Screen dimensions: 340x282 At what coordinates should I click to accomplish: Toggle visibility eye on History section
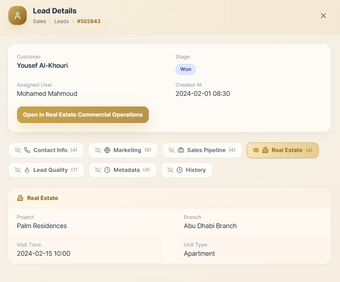(170, 170)
